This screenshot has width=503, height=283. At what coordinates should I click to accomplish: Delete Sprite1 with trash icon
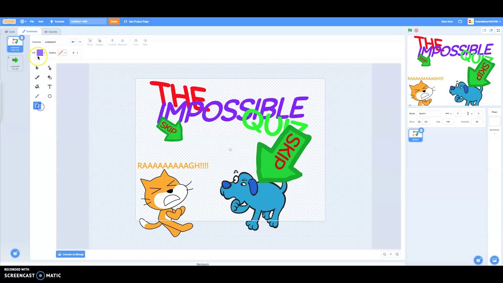point(421,130)
